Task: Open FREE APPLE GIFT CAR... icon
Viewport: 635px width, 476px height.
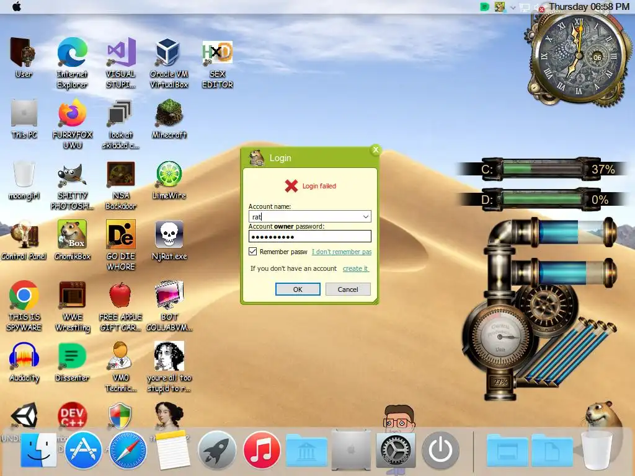Action: 120,306
